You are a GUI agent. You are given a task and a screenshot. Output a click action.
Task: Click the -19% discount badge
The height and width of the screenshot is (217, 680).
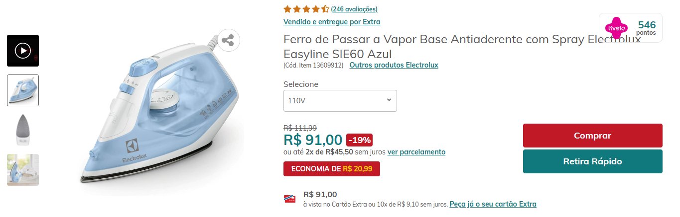click(x=360, y=140)
